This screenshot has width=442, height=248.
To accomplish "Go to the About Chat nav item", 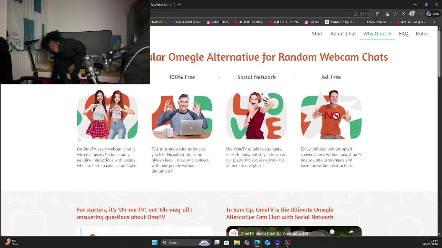I will pos(343,33).
